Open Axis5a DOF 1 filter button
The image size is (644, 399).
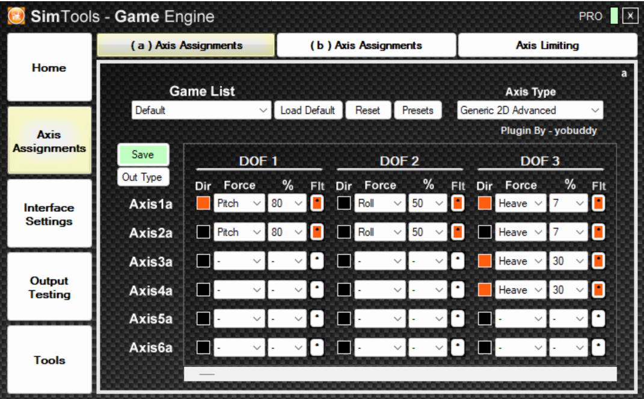tap(317, 318)
